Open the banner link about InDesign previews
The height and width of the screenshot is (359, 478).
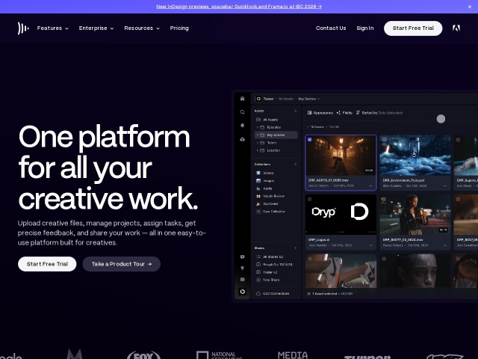pos(239,7)
